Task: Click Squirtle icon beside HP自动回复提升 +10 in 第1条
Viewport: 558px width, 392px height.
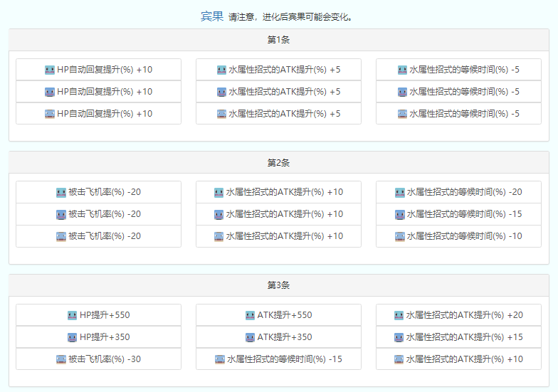Action: [x=49, y=70]
